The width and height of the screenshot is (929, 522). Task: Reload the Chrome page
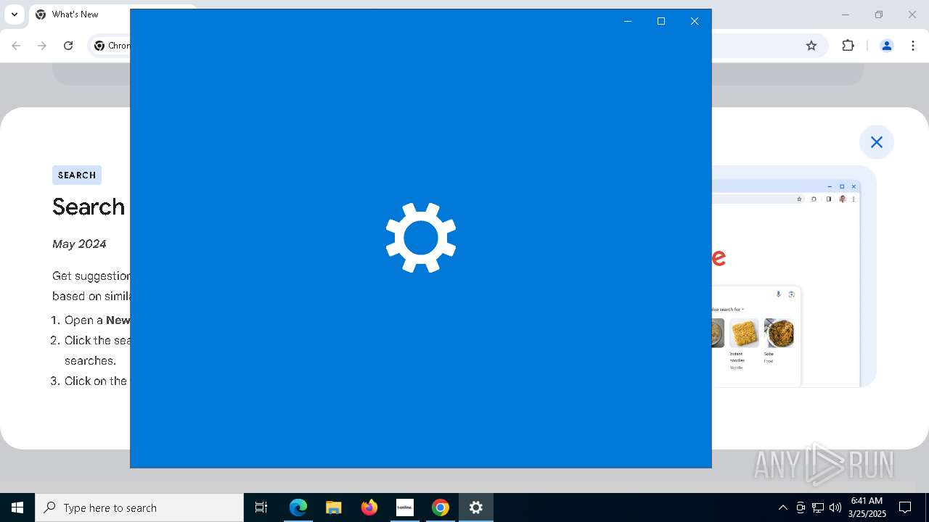68,46
